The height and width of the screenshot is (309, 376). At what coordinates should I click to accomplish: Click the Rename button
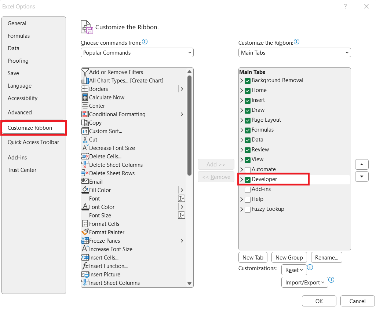[x=326, y=257]
